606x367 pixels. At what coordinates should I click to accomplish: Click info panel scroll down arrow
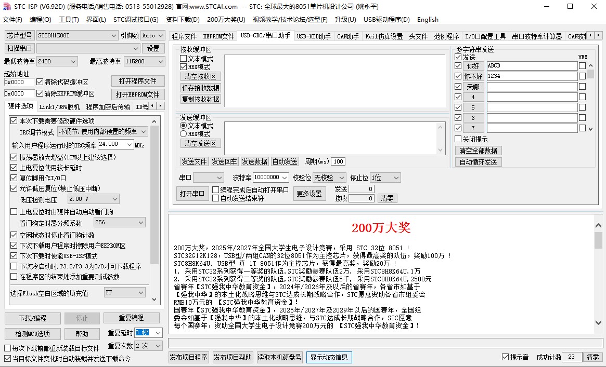tap(598, 322)
